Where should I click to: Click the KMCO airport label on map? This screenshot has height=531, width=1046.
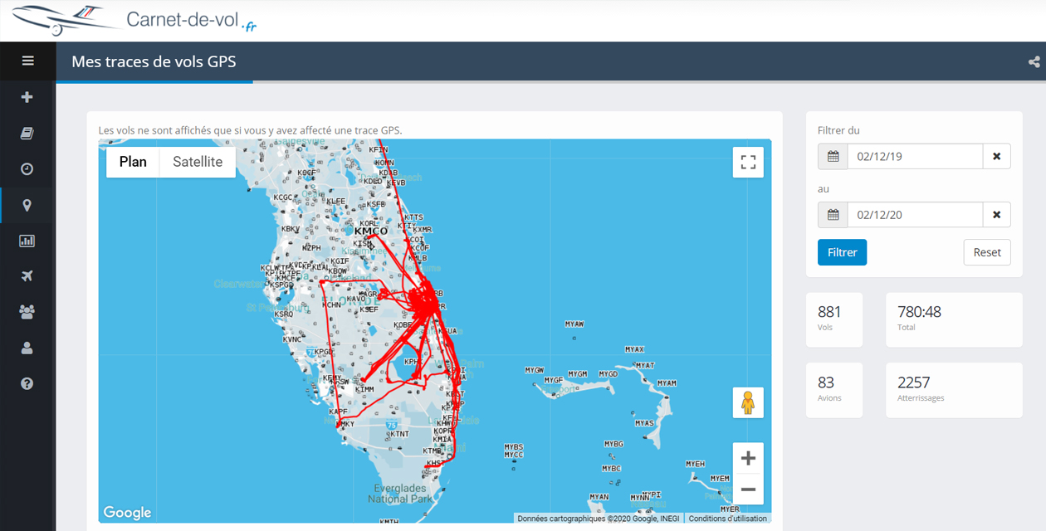370,231
